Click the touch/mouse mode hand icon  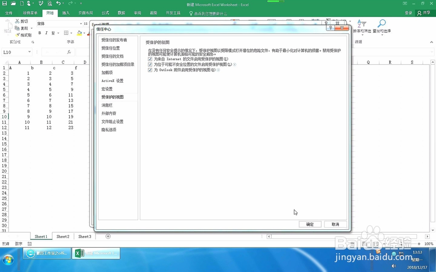click(x=29, y=3)
